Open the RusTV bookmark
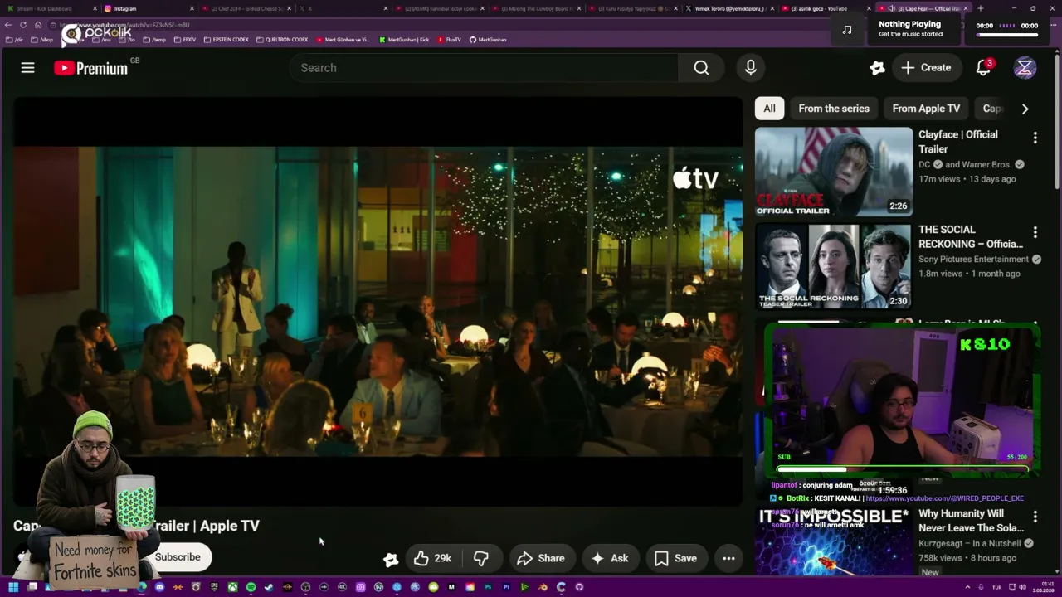The height and width of the screenshot is (597, 1062). (449, 40)
